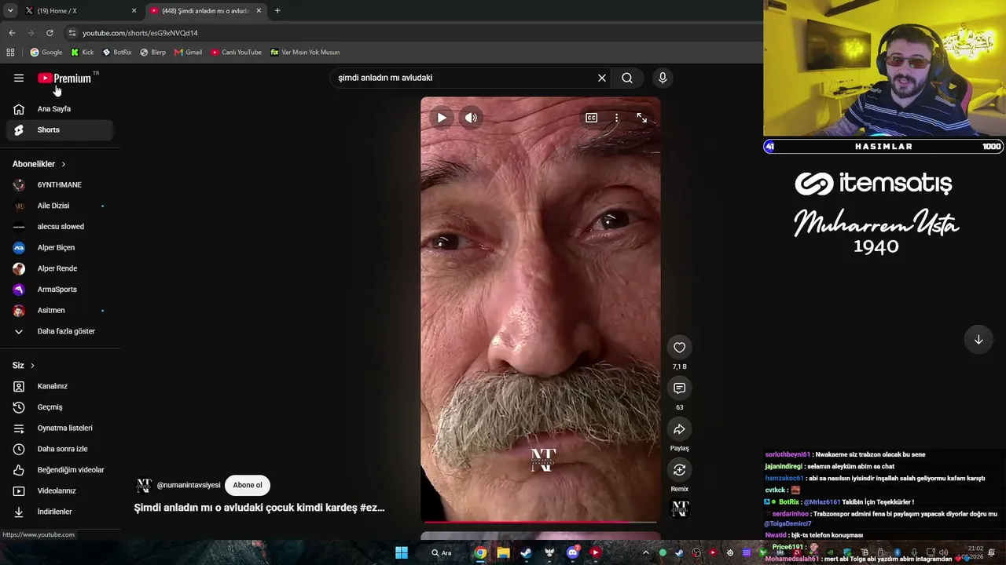The height and width of the screenshot is (565, 1006).
Task: Click the Abone ol subscribe button
Action: pos(248,485)
